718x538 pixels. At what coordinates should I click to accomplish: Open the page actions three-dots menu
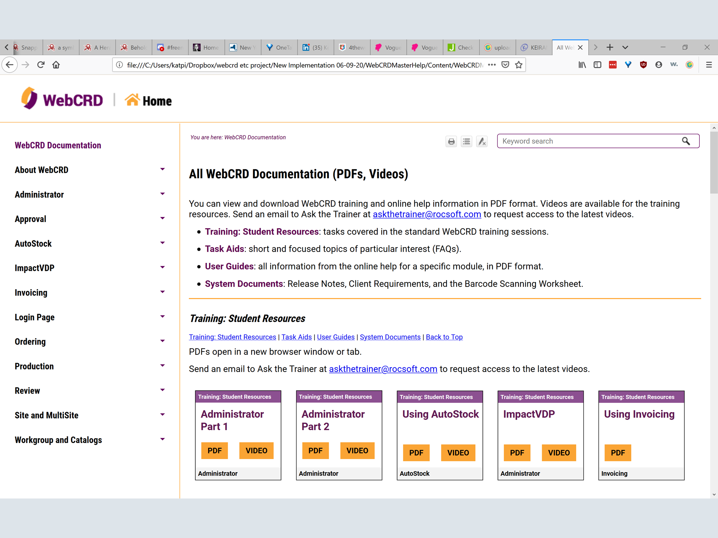492,65
